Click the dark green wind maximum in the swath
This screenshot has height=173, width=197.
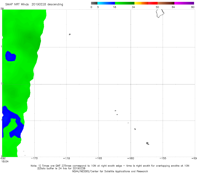pyautogui.click(x=30, y=38)
